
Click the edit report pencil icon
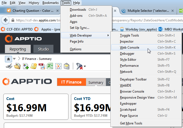9,66
